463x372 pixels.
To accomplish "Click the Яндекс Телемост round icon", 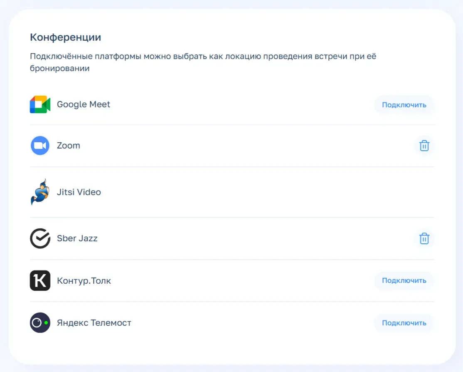I will click(40, 322).
